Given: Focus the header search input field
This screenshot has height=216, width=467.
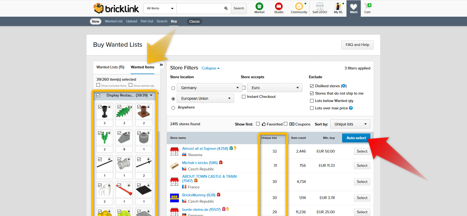Looking at the screenshot, I should 200,8.
